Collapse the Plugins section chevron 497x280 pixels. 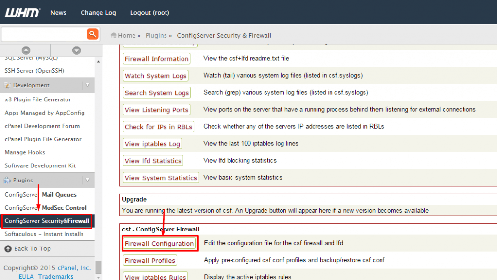pyautogui.click(x=88, y=180)
